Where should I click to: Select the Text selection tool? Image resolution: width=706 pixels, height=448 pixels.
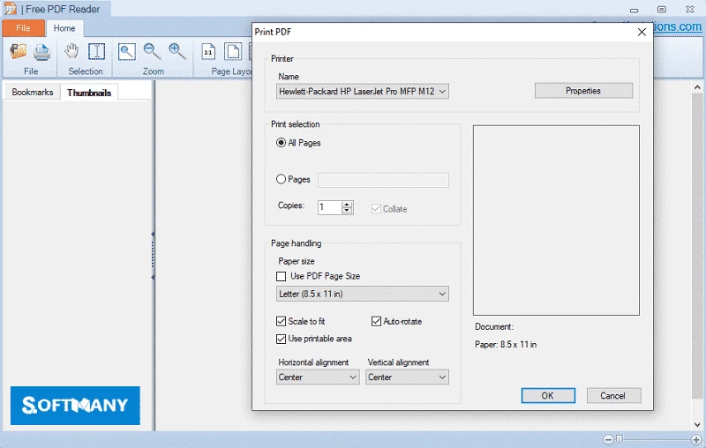point(96,52)
